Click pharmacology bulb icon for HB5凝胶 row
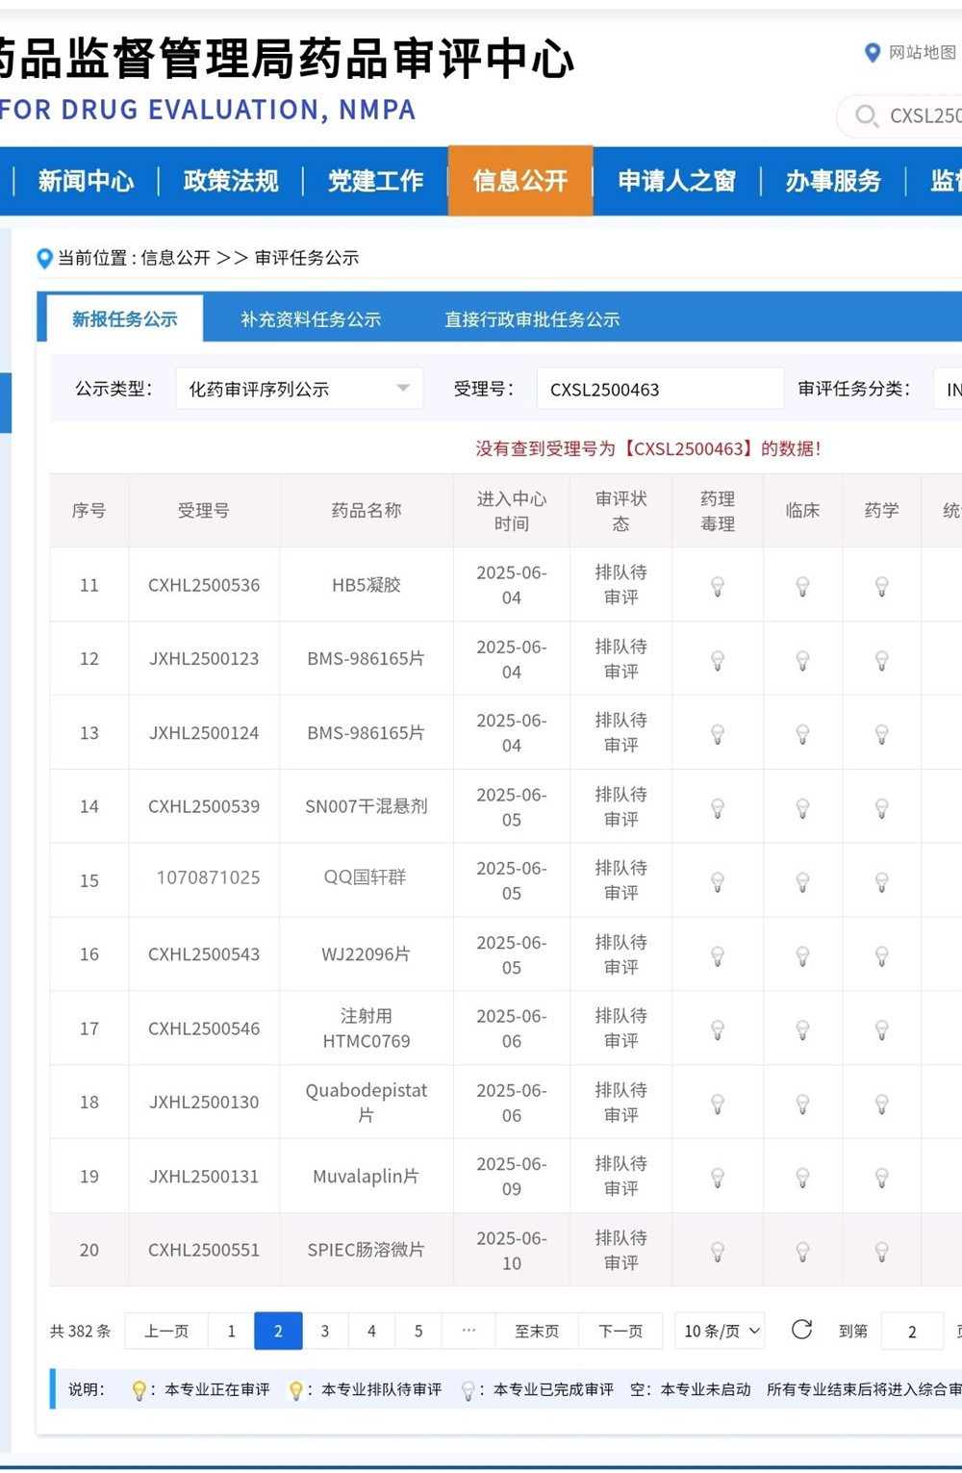This screenshot has height=1473, width=962. click(718, 586)
